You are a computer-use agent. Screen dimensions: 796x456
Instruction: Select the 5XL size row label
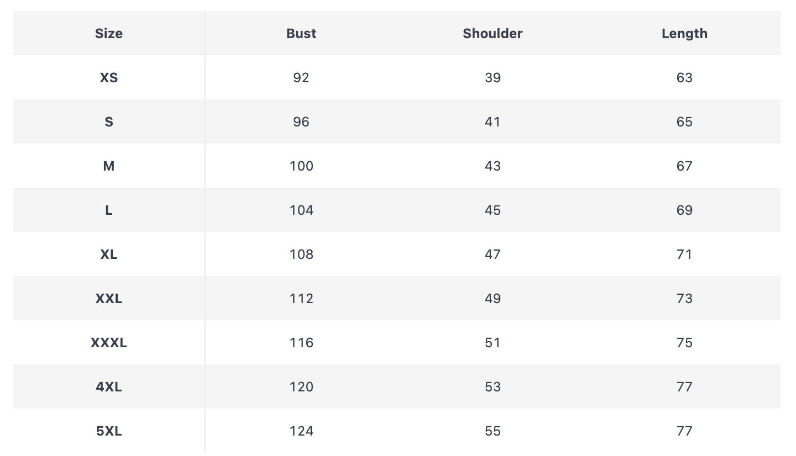[x=109, y=431]
